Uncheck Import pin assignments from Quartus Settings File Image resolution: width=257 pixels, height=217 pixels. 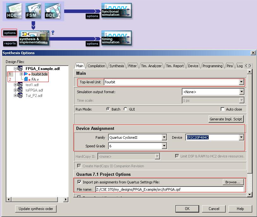(x=79, y=182)
